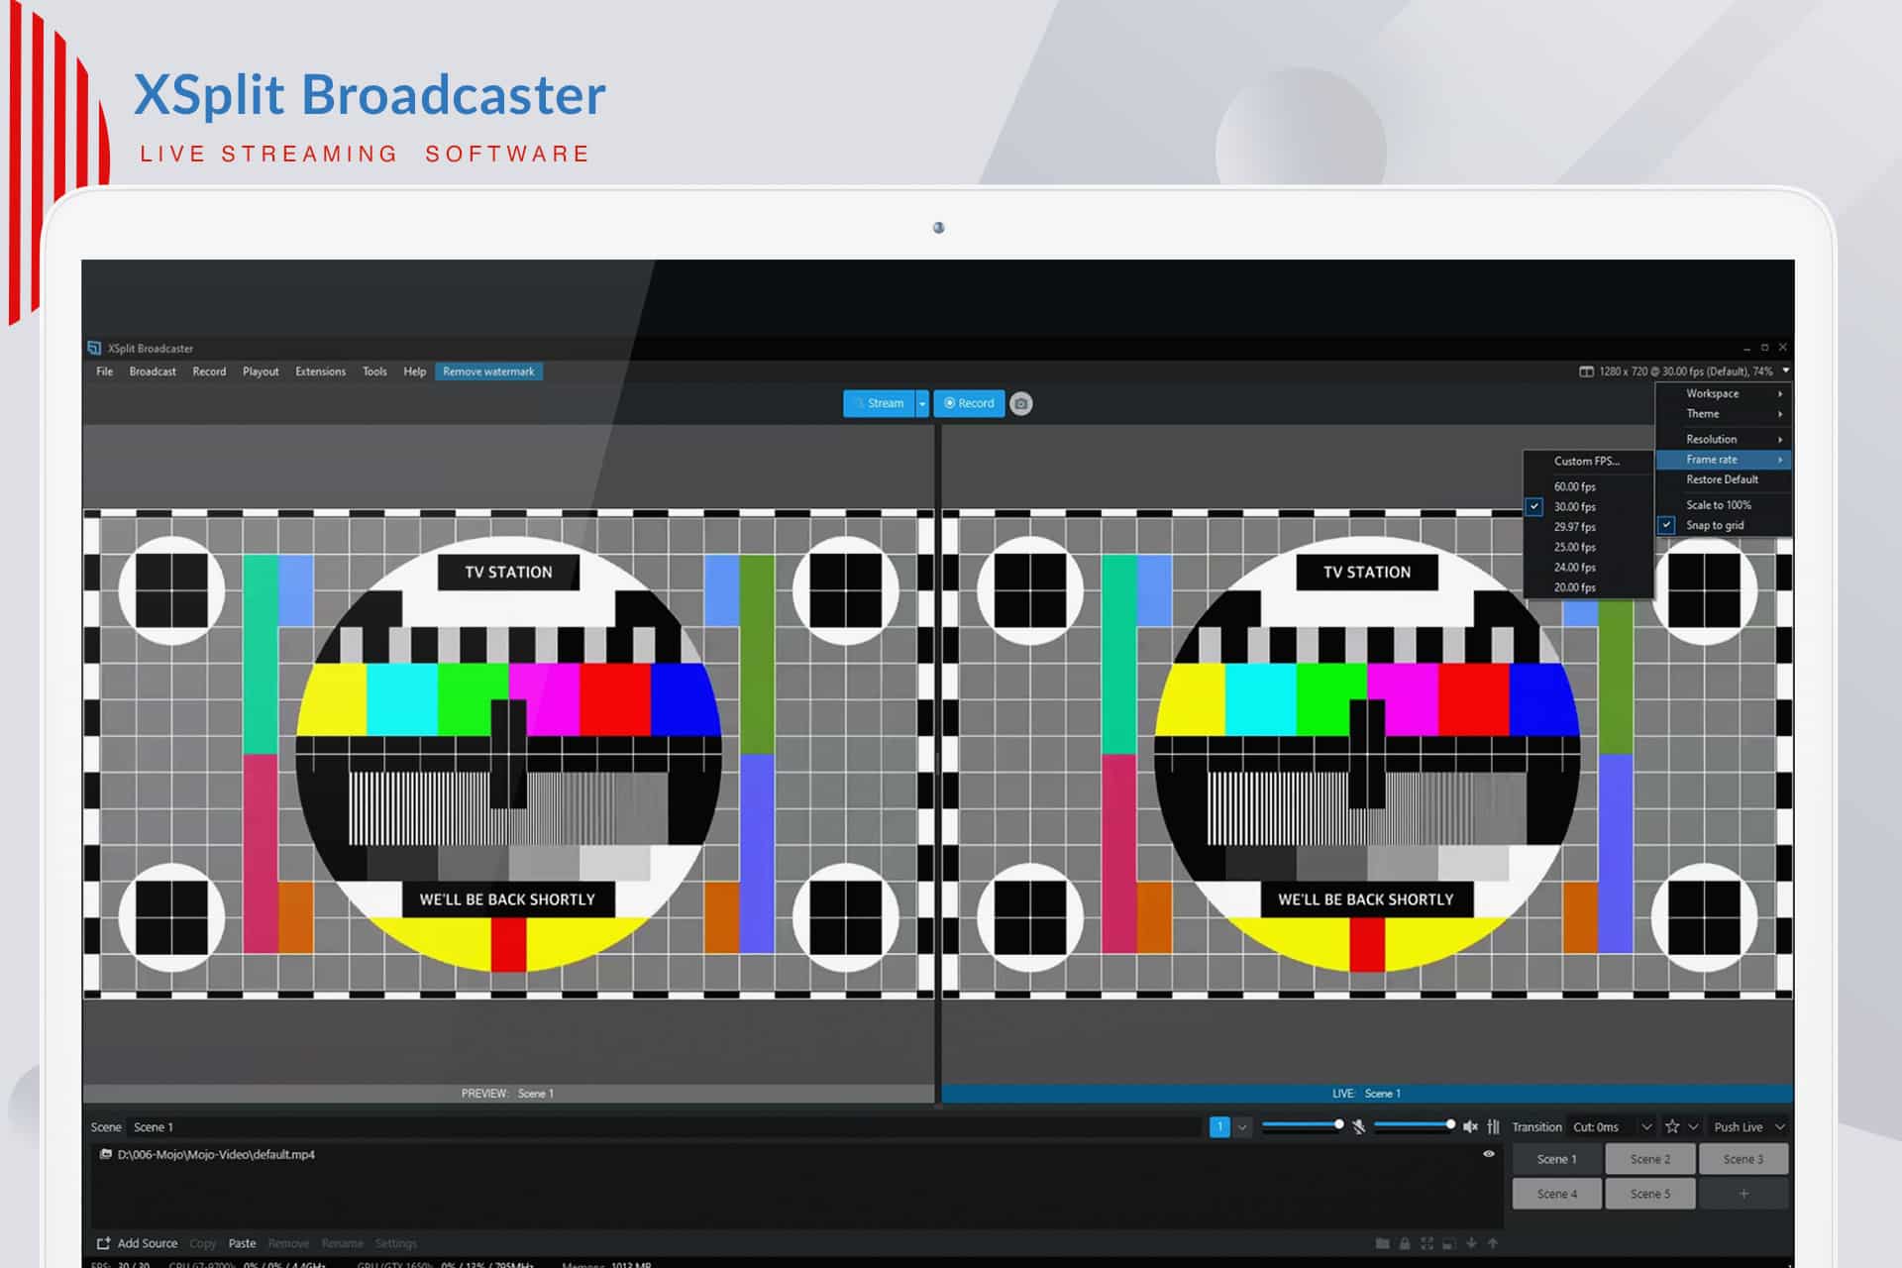The width and height of the screenshot is (1902, 1268).
Task: Mute the microphone icon
Action: [1359, 1126]
